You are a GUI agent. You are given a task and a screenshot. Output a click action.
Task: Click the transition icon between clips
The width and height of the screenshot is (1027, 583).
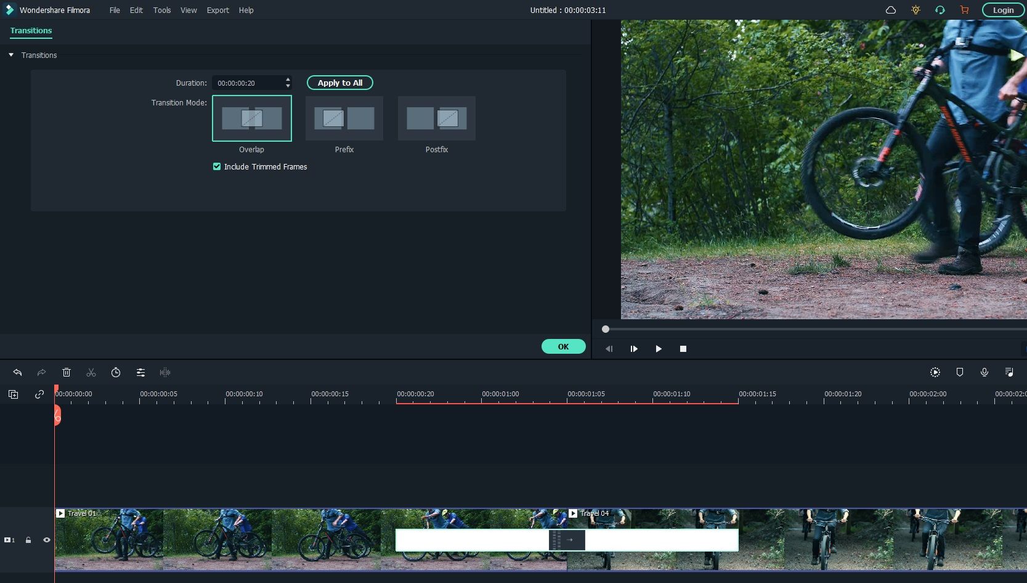567,540
